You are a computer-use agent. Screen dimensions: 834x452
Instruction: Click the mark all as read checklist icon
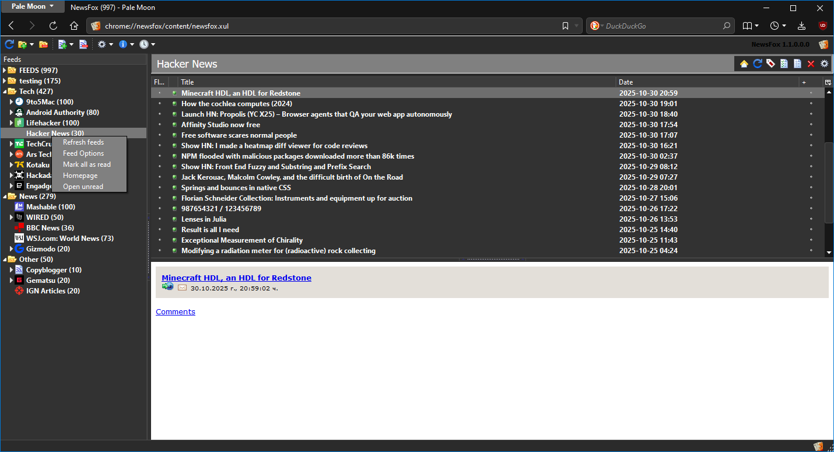point(784,64)
